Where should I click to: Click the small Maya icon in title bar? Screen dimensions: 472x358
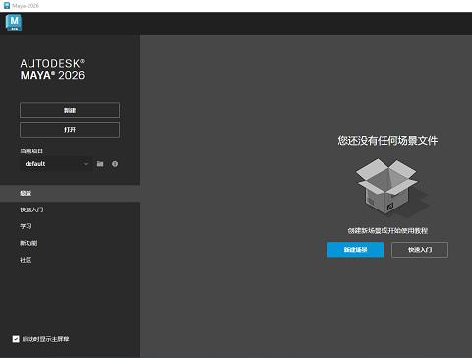[x=7, y=6]
